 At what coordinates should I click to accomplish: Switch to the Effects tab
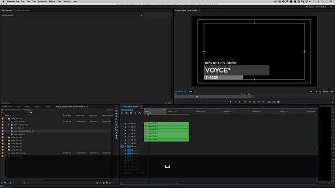click(x=27, y=107)
